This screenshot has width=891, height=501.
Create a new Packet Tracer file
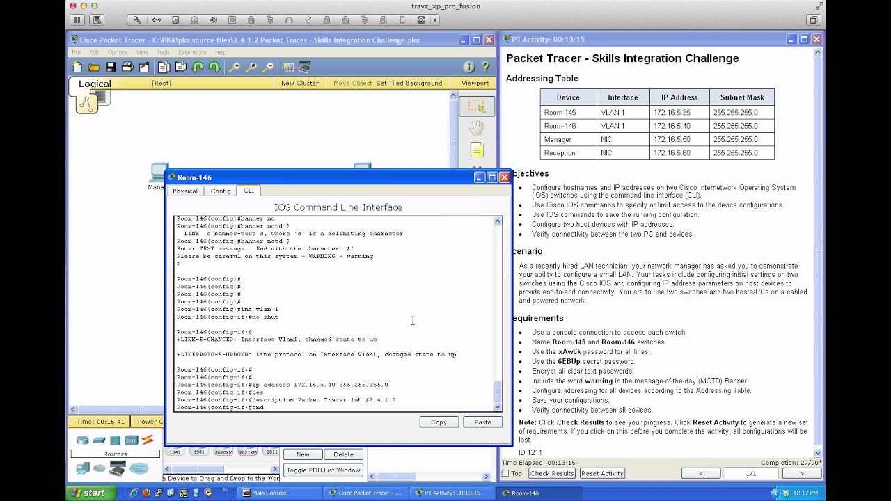tap(77, 67)
